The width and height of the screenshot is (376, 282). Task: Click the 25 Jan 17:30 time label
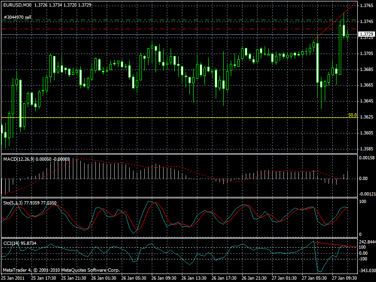click(43, 278)
